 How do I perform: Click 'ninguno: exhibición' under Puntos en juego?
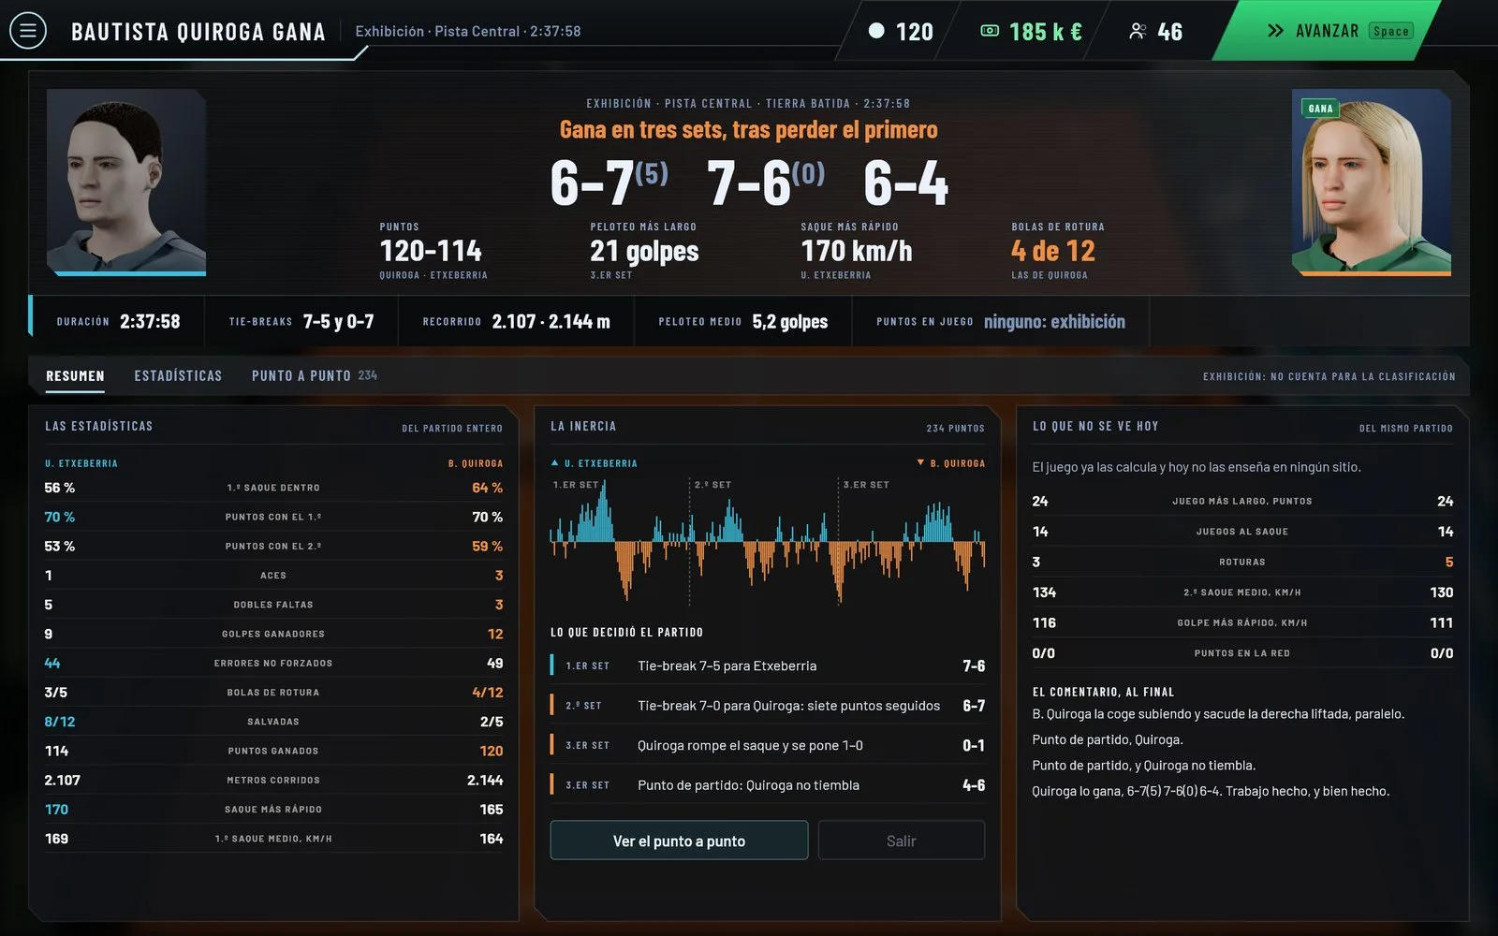pyautogui.click(x=1054, y=321)
